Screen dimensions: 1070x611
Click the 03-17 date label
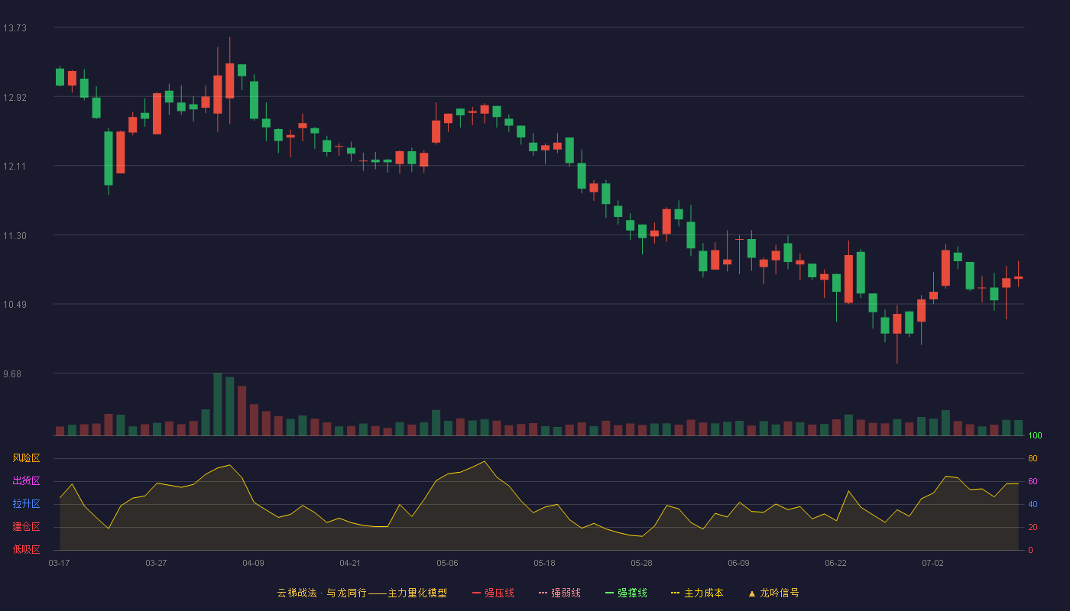(59, 563)
